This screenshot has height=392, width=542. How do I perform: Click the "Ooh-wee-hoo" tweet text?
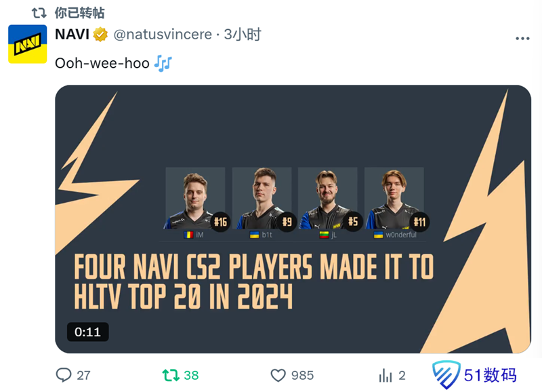tap(102, 64)
